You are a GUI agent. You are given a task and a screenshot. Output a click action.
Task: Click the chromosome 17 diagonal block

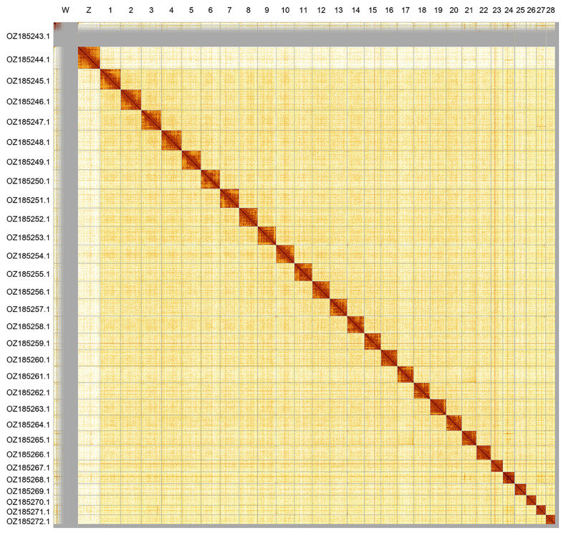[x=406, y=374]
